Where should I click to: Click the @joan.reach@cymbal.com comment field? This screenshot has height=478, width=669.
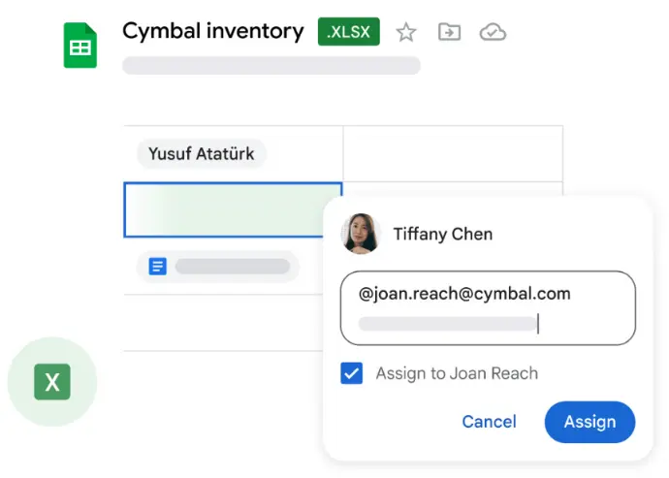[488, 308]
